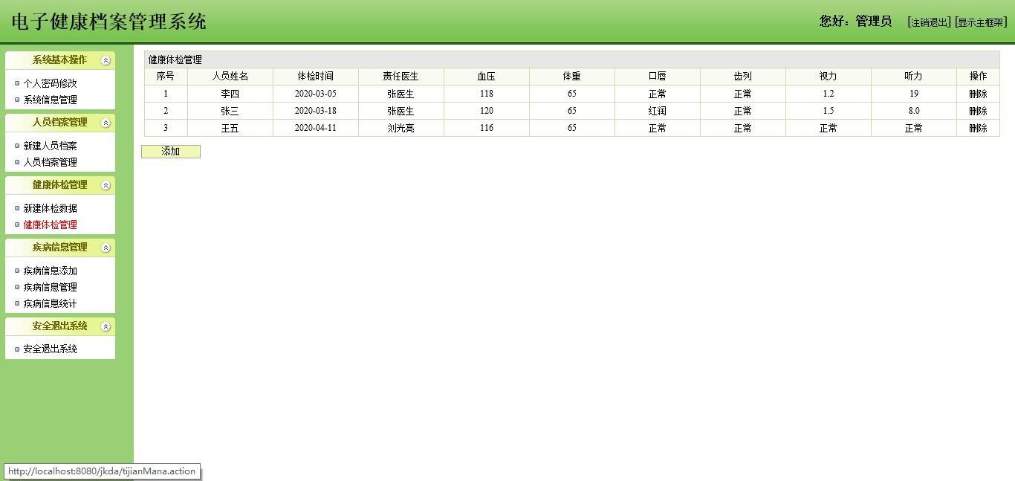
Task: Click the name cell 李四
Action: (x=230, y=94)
